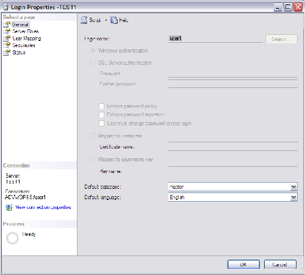The image size is (305, 275).
Task: Click the General page icon
Action: point(7,24)
